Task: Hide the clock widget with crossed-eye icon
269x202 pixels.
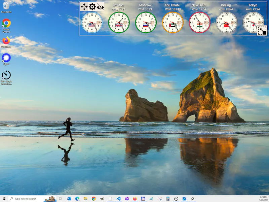Action: (100, 7)
